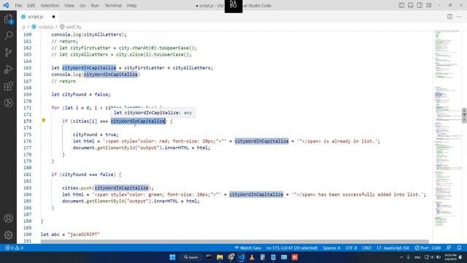Open the Manage gear icon

pos(8,235)
